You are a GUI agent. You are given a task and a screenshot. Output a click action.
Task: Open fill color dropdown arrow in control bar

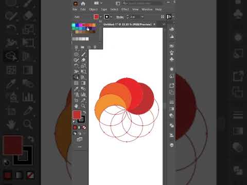tap(101, 17)
